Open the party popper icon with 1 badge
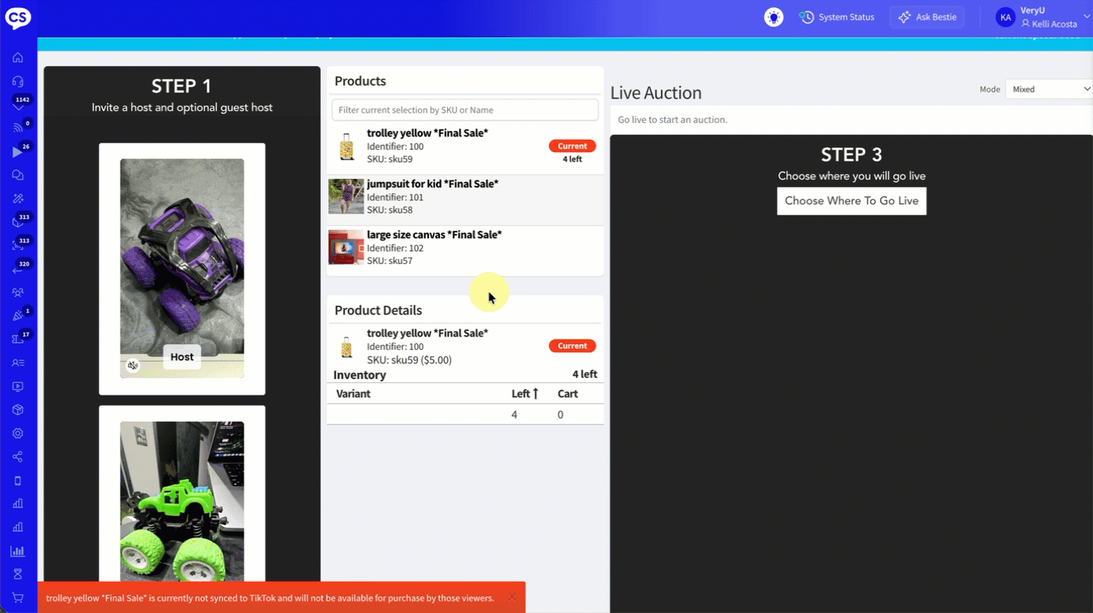Screen dimensions: 1093x613 click(17, 316)
